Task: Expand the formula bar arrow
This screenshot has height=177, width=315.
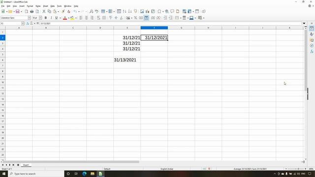Action: point(304,23)
